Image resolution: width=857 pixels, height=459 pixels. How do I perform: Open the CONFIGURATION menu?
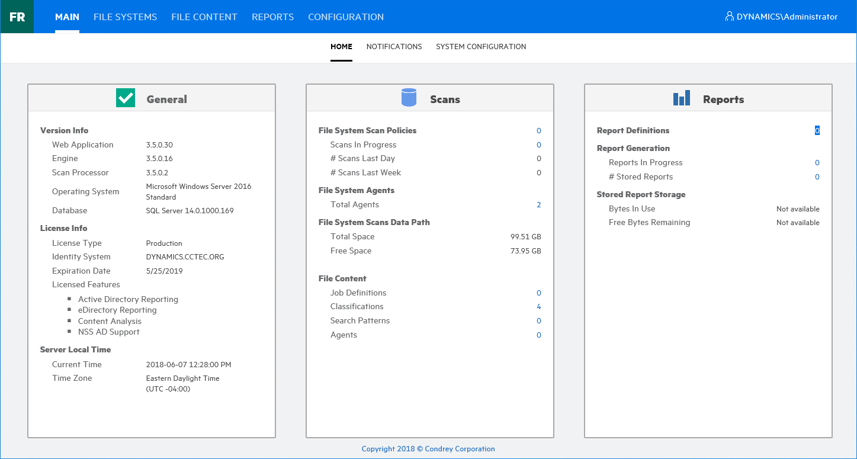pyautogui.click(x=346, y=17)
